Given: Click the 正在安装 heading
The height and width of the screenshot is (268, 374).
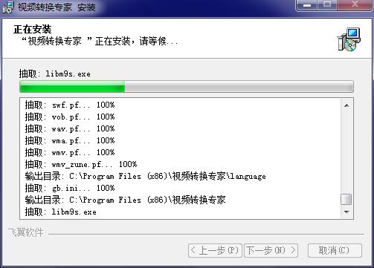Looking at the screenshot, I should (x=33, y=29).
